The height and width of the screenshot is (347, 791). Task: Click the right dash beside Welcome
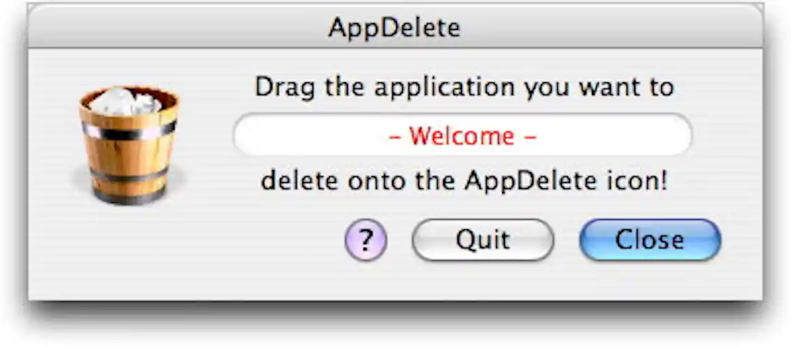pyautogui.click(x=530, y=137)
